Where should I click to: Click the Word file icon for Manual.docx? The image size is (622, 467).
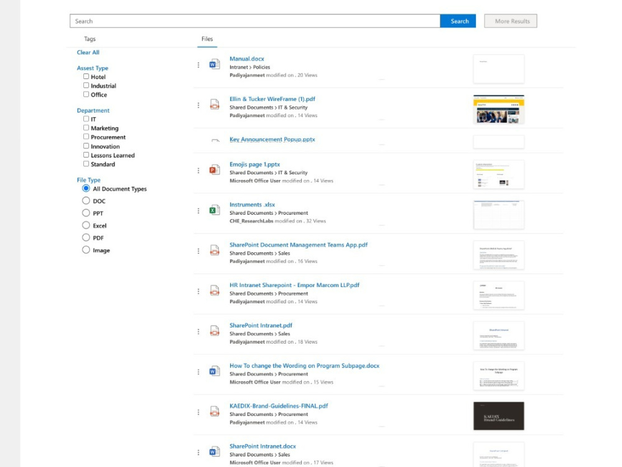(x=215, y=64)
